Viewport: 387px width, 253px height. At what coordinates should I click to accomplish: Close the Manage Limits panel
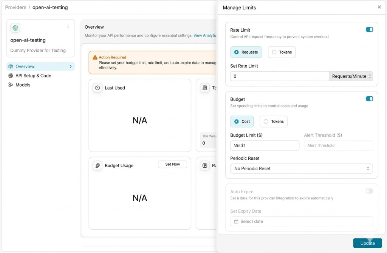pos(379,7)
